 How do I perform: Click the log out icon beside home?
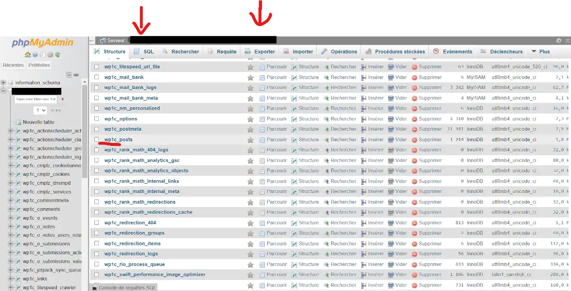[x=35, y=55]
